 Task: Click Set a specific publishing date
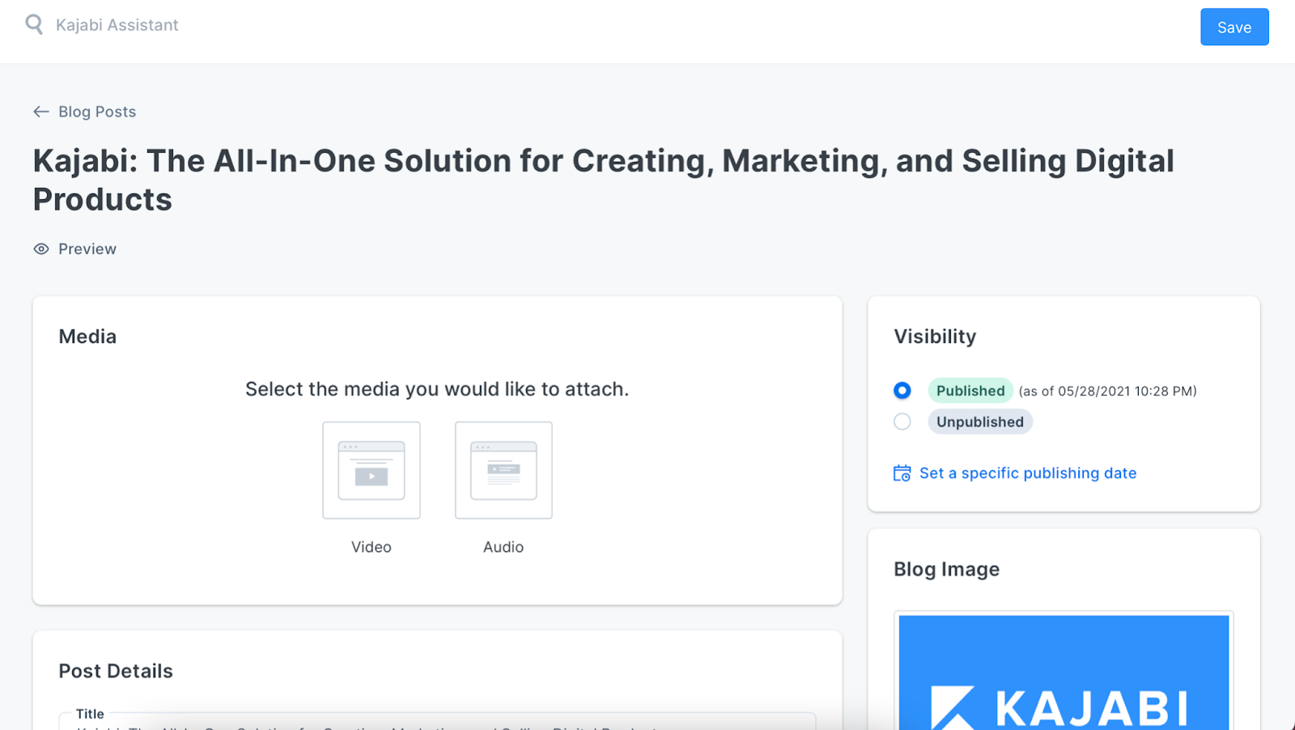(x=1028, y=473)
